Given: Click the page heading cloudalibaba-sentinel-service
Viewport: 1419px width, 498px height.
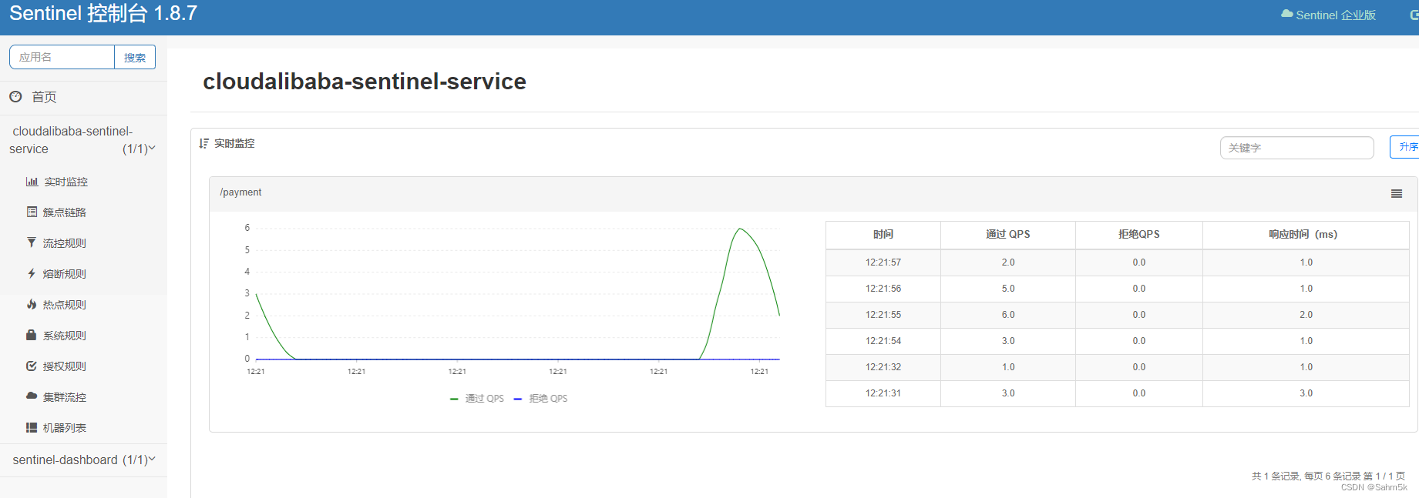Looking at the screenshot, I should [365, 82].
